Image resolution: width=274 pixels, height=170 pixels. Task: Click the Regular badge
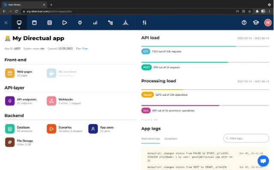[x=147, y=95]
